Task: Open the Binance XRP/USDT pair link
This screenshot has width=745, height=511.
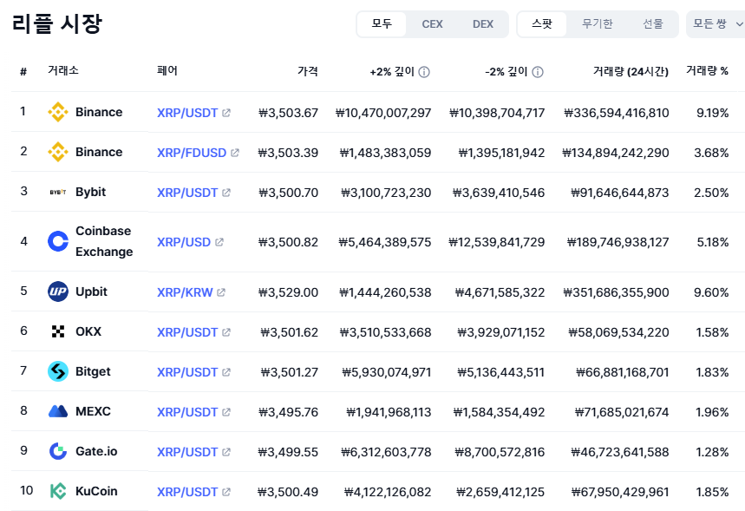Action: 187,113
